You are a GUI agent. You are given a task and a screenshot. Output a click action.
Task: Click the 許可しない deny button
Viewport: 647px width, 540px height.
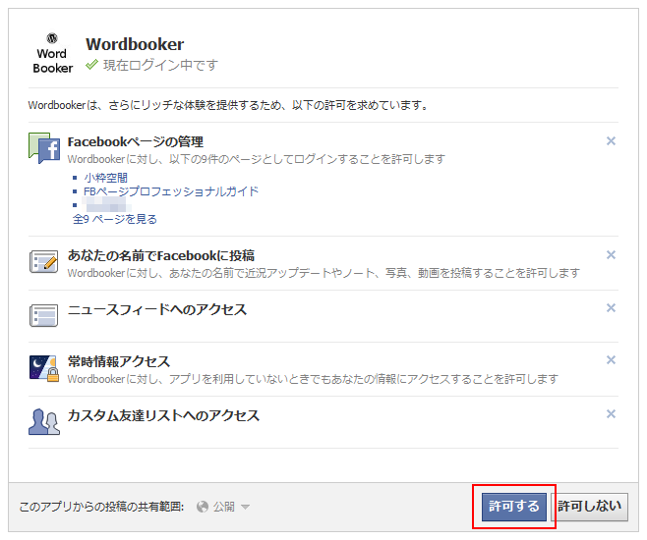coord(589,507)
